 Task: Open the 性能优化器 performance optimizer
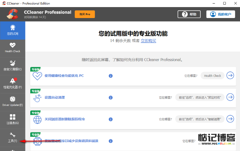coord(13,84)
